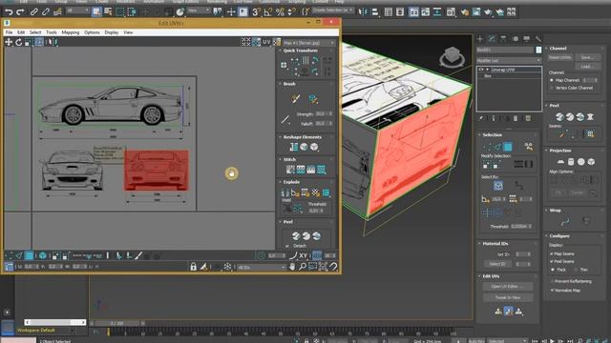Image resolution: width=611 pixels, height=343 pixels.
Task: Select the Zoom magnifier tool in UV editor
Action: click(x=303, y=267)
